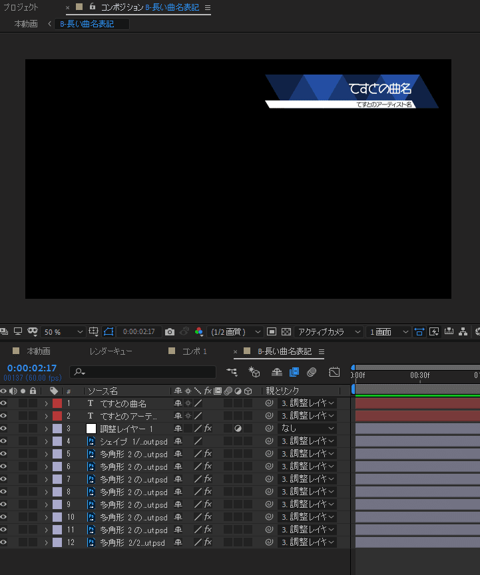The width and height of the screenshot is (480, 575).
Task: Open composition mini-flowchart in timeline
Action: tap(232, 372)
